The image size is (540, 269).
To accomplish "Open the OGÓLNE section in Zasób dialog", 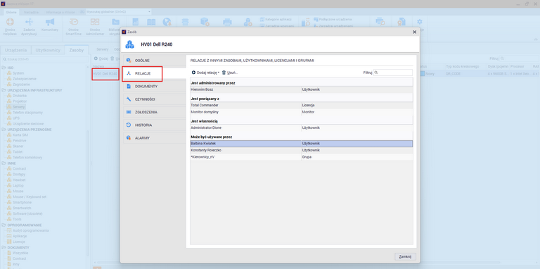I will [154, 61].
